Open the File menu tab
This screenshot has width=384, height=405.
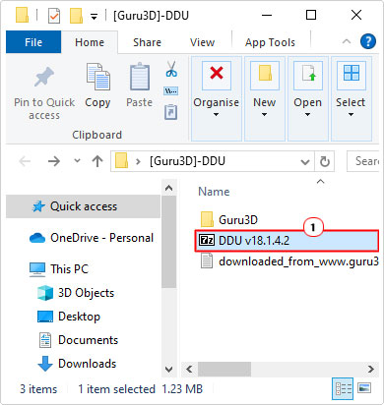point(33,42)
